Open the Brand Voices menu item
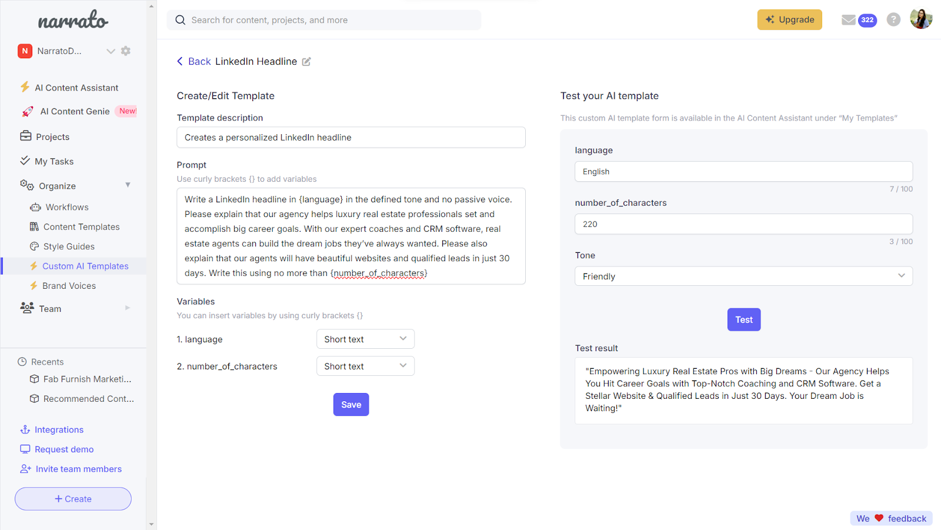Image resolution: width=941 pixels, height=530 pixels. point(69,286)
